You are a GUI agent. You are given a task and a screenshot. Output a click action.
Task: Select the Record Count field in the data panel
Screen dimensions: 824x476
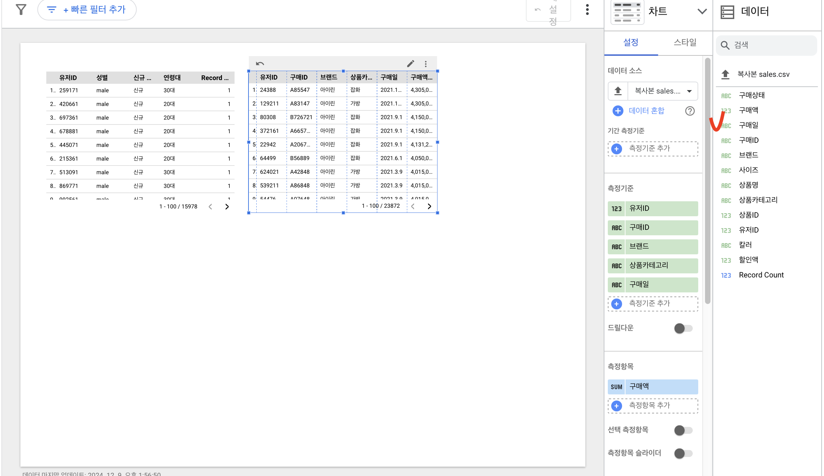(761, 275)
